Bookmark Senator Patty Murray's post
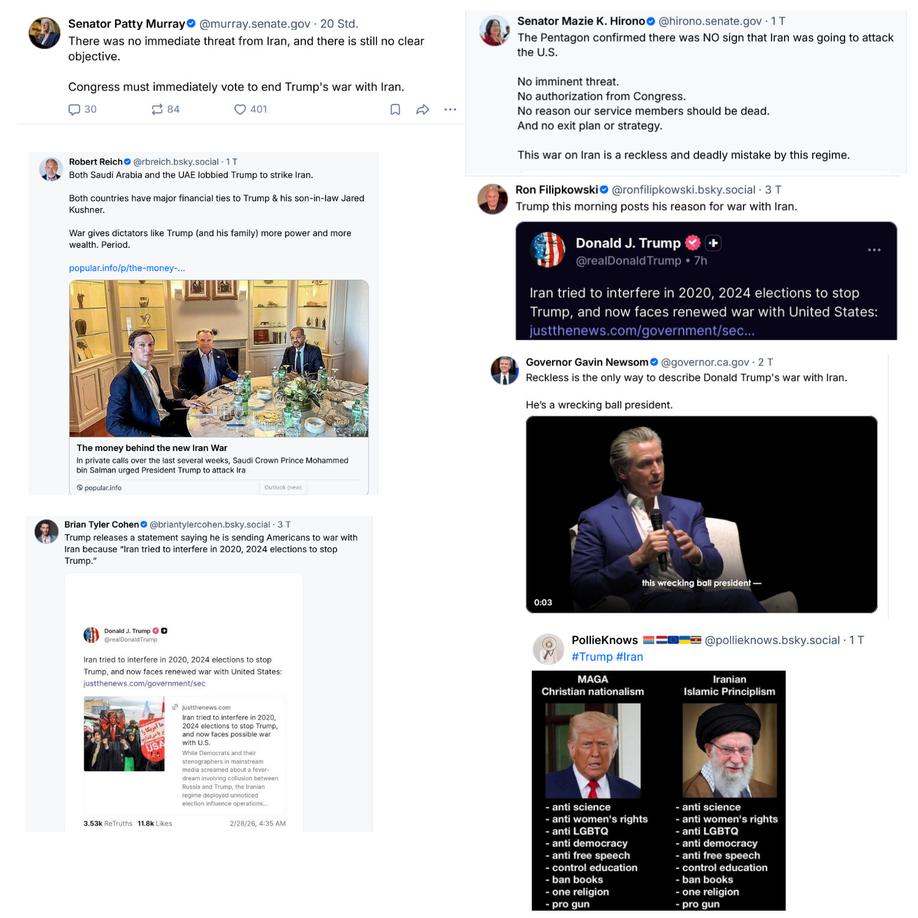This screenshot has width=918, height=918. pyautogui.click(x=395, y=110)
